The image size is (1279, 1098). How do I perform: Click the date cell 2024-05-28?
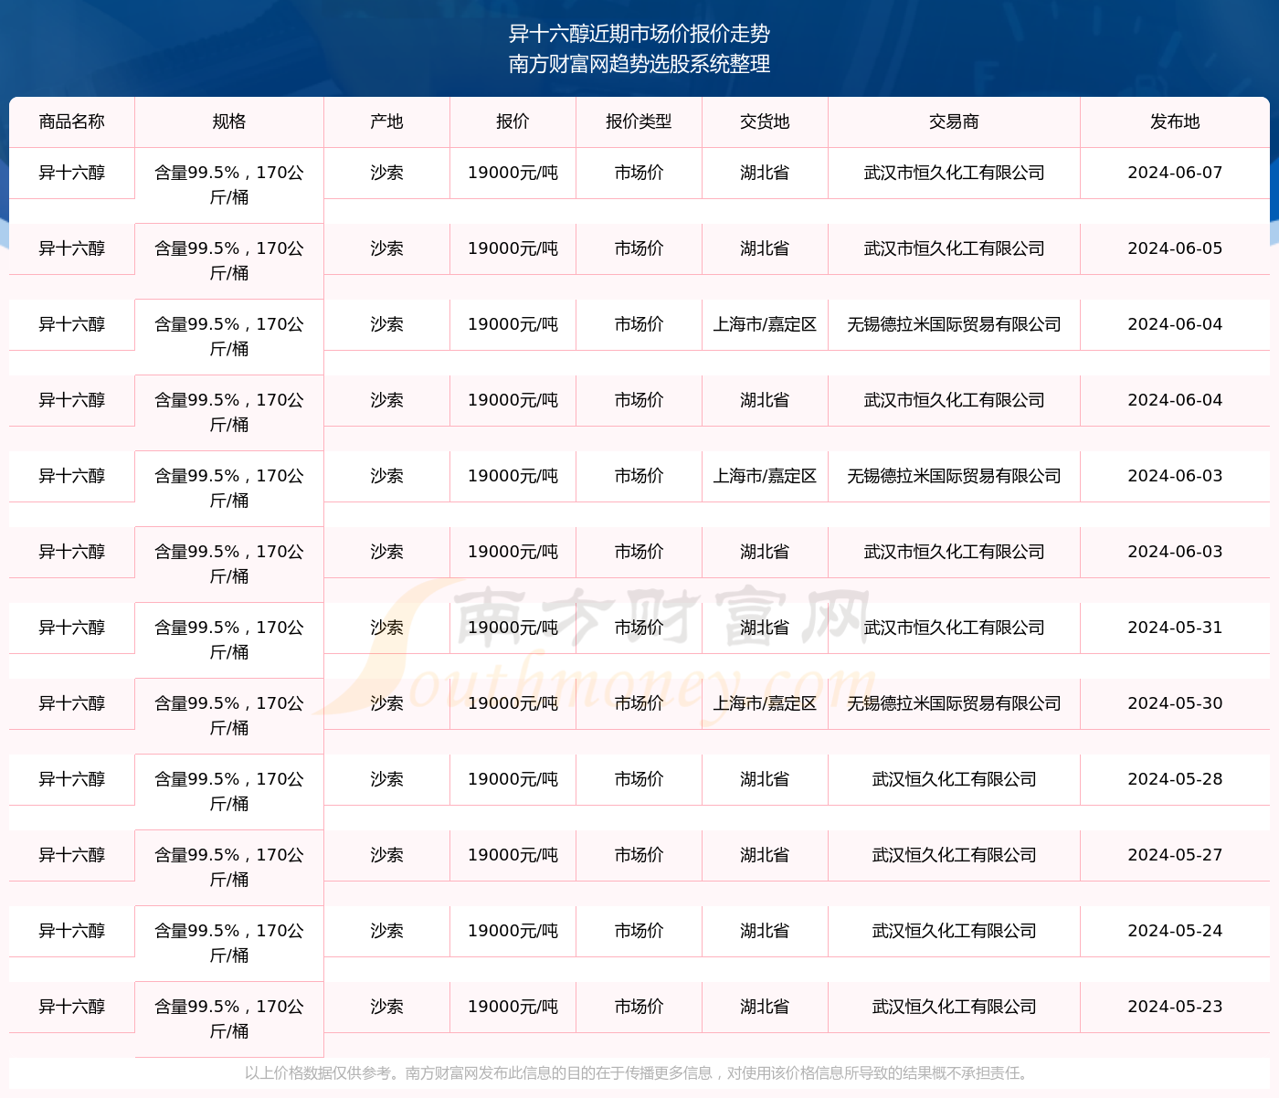(x=1176, y=779)
